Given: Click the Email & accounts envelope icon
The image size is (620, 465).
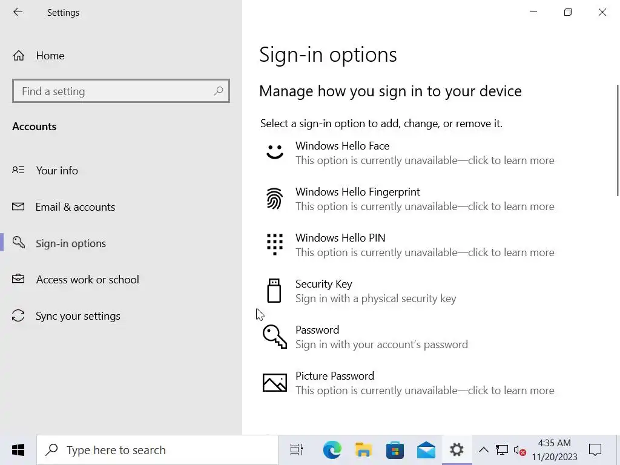Looking at the screenshot, I should point(18,206).
